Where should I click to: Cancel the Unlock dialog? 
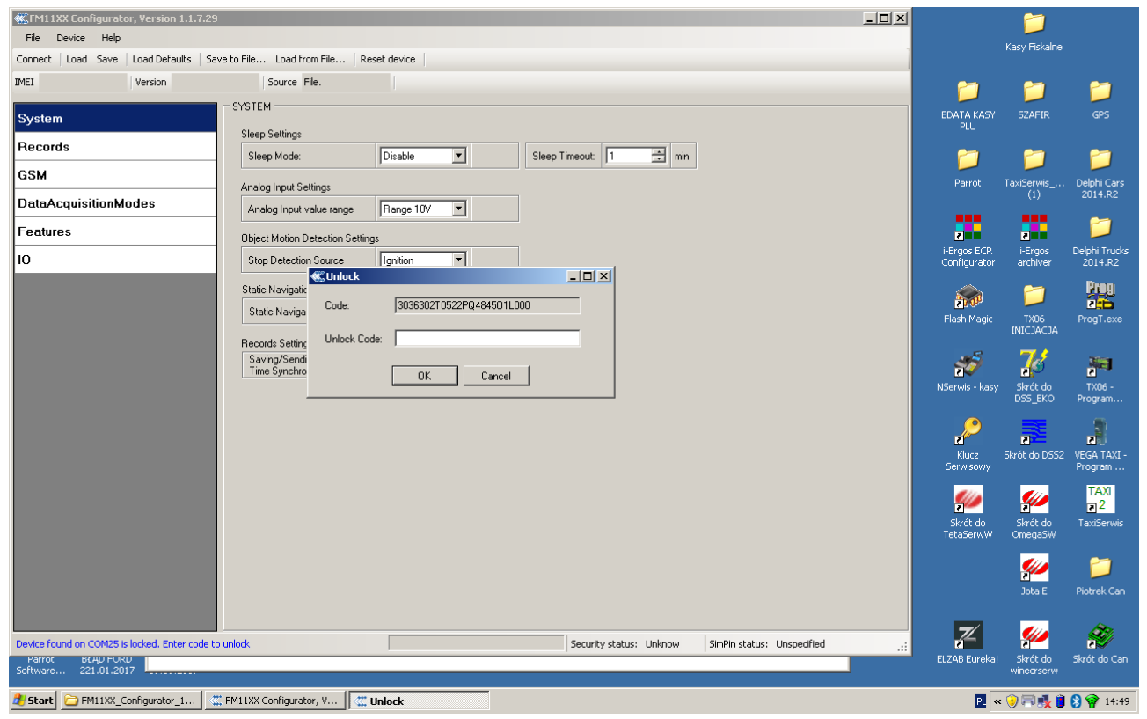[x=496, y=376]
